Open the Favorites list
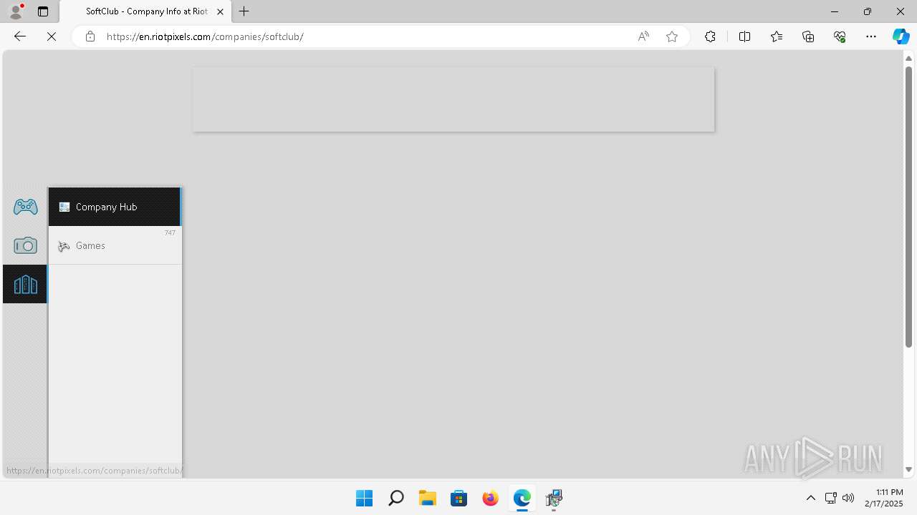917x515 pixels. point(777,36)
